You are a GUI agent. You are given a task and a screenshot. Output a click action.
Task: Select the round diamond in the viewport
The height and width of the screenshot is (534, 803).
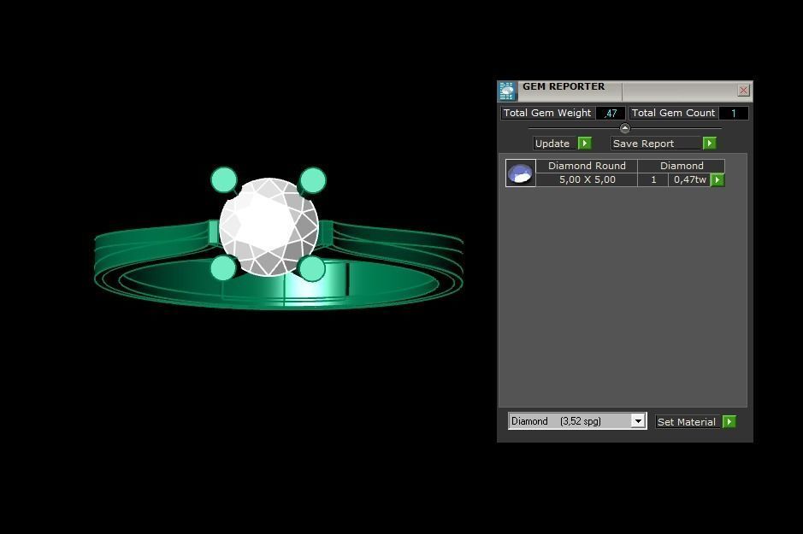[x=269, y=226]
